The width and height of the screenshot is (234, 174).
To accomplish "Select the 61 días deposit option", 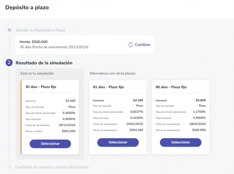I will click(x=118, y=142).
